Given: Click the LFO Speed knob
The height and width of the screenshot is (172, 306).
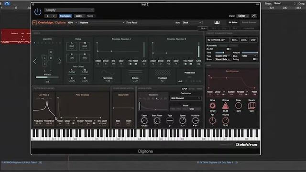Looking at the screenshot, I should pos(183,121).
